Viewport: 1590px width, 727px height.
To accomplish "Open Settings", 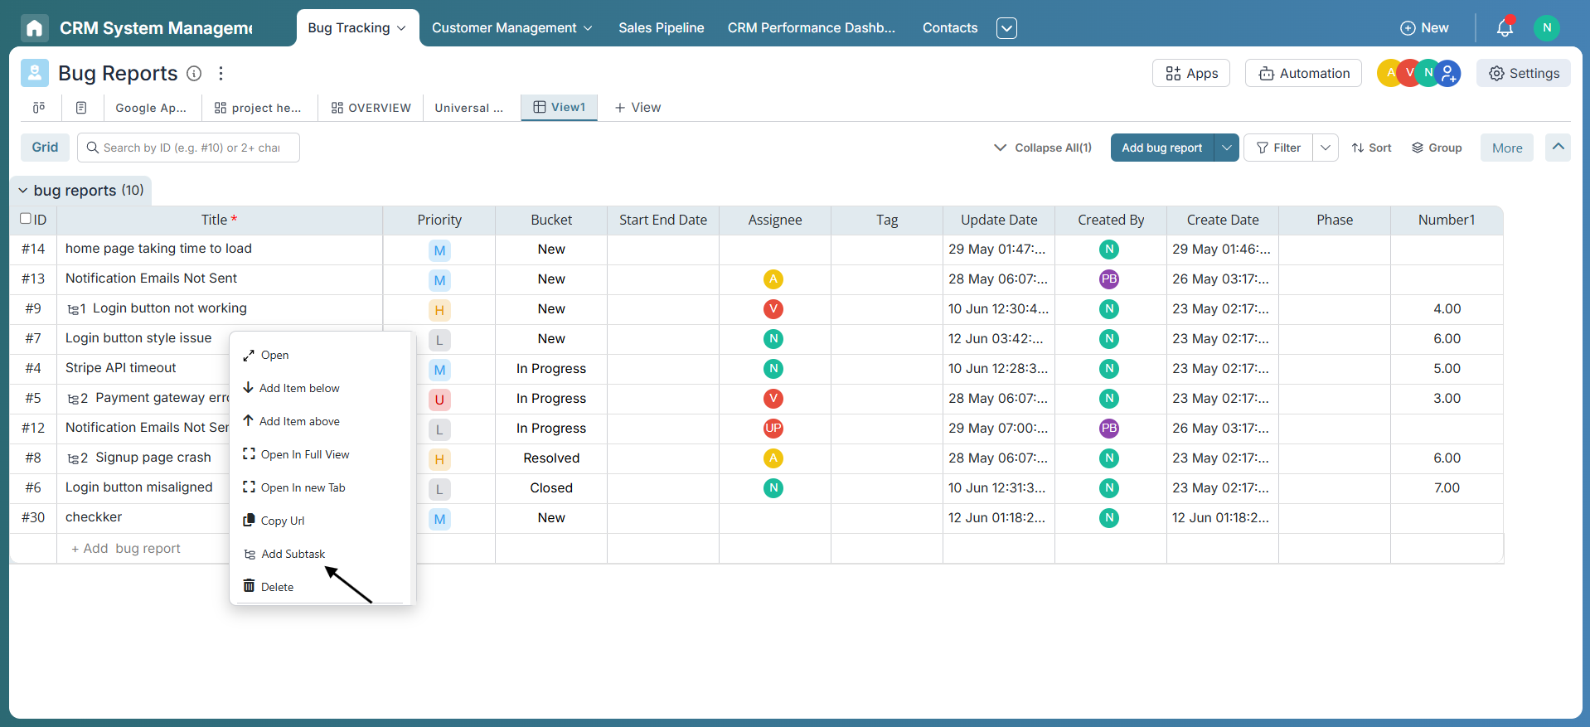I will click(1524, 73).
